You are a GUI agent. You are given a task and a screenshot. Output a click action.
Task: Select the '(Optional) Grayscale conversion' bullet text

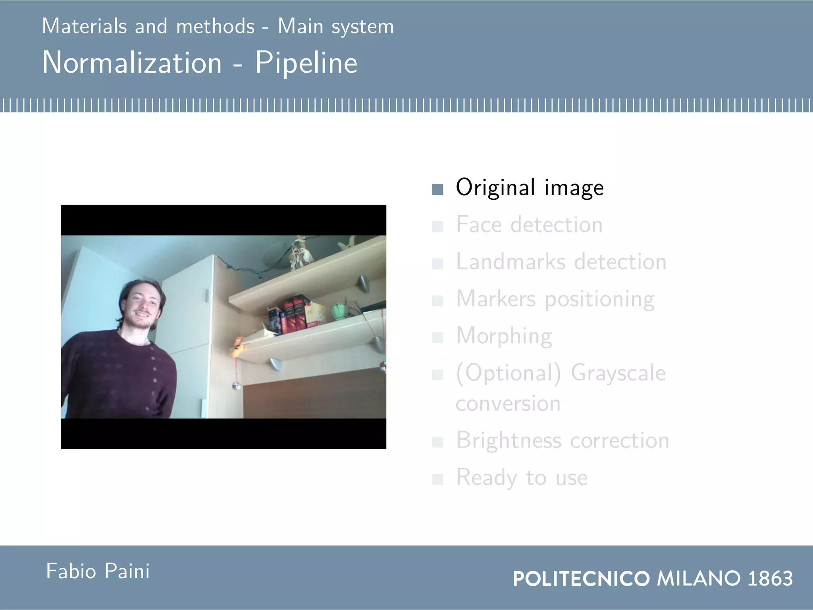(561, 388)
